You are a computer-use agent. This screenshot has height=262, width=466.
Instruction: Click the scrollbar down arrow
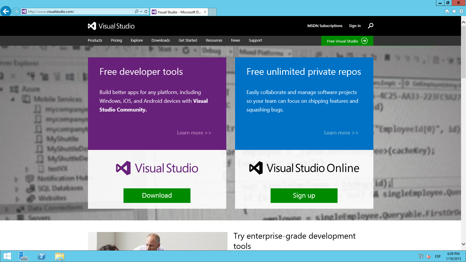tap(463, 244)
